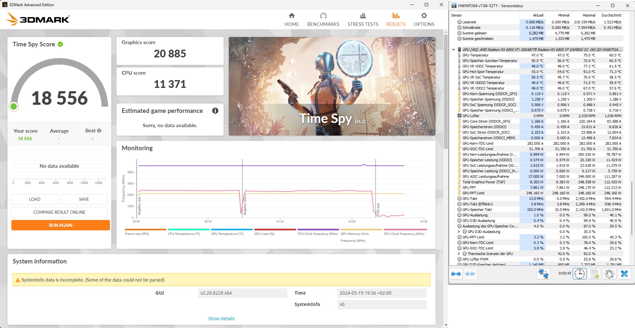Open the HOME tab in 3DMark
The image size is (635, 328).
291,20
